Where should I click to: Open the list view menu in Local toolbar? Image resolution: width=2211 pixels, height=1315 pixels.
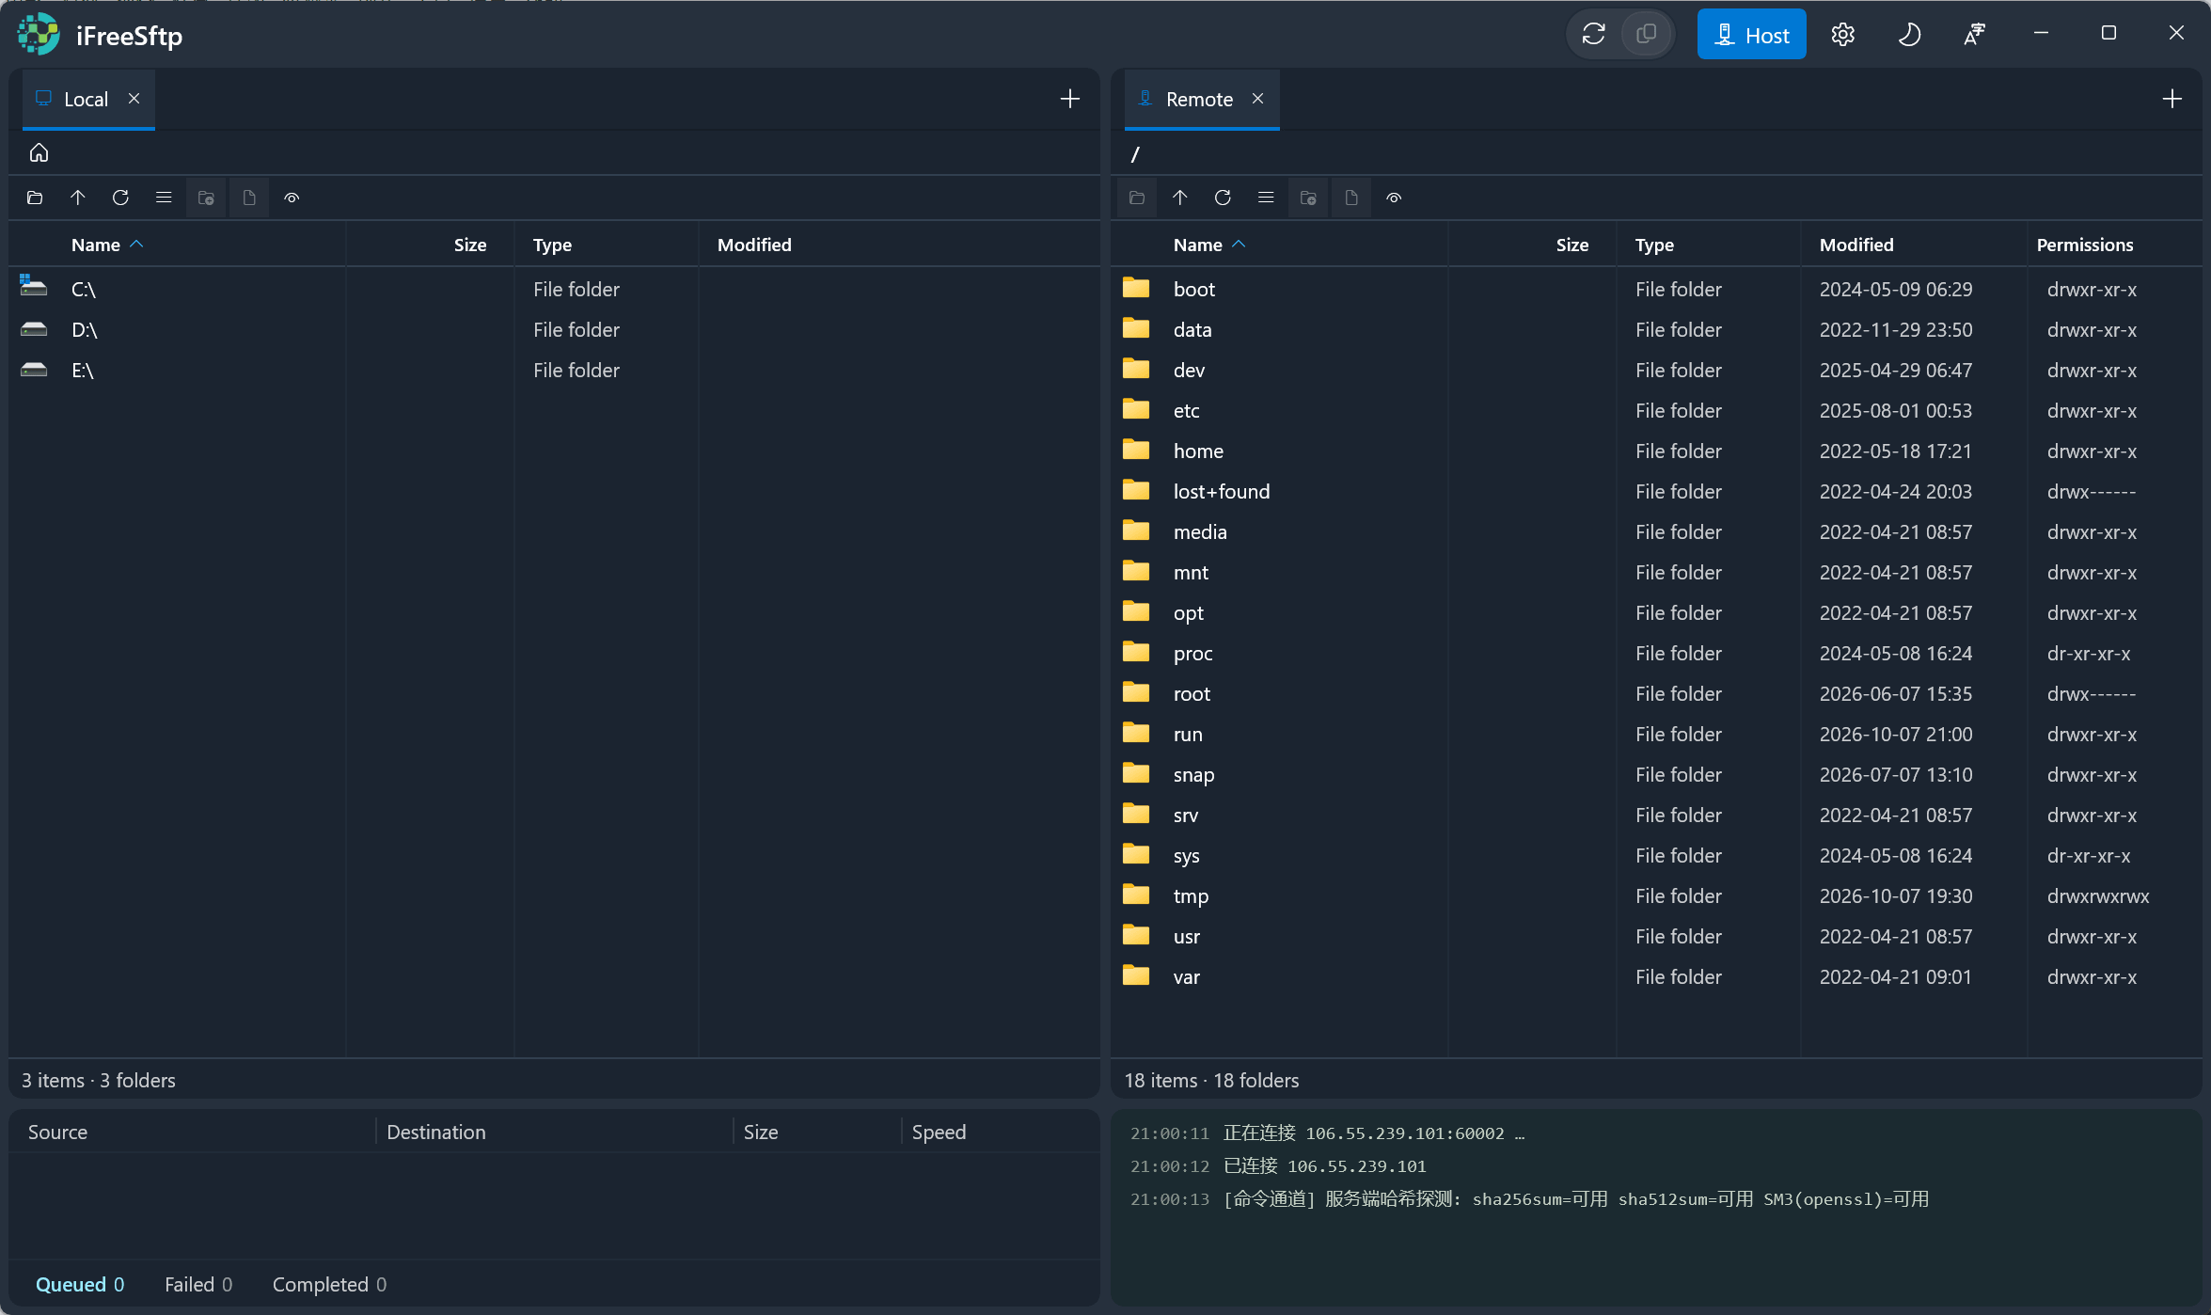[x=164, y=198]
